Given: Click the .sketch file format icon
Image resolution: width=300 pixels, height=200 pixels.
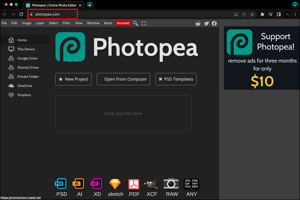Looking at the screenshot, I should click(x=115, y=184).
